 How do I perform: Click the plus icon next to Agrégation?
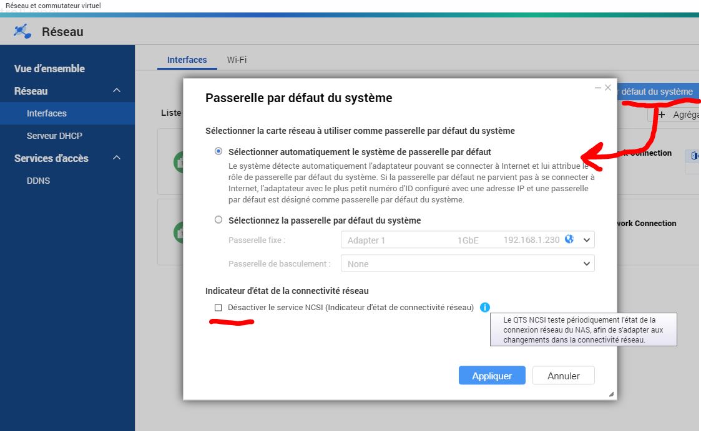click(x=662, y=115)
